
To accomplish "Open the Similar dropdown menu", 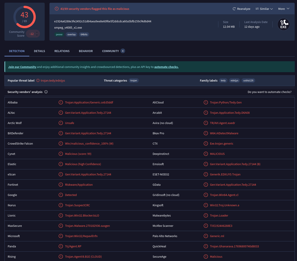I will point(264,9).
